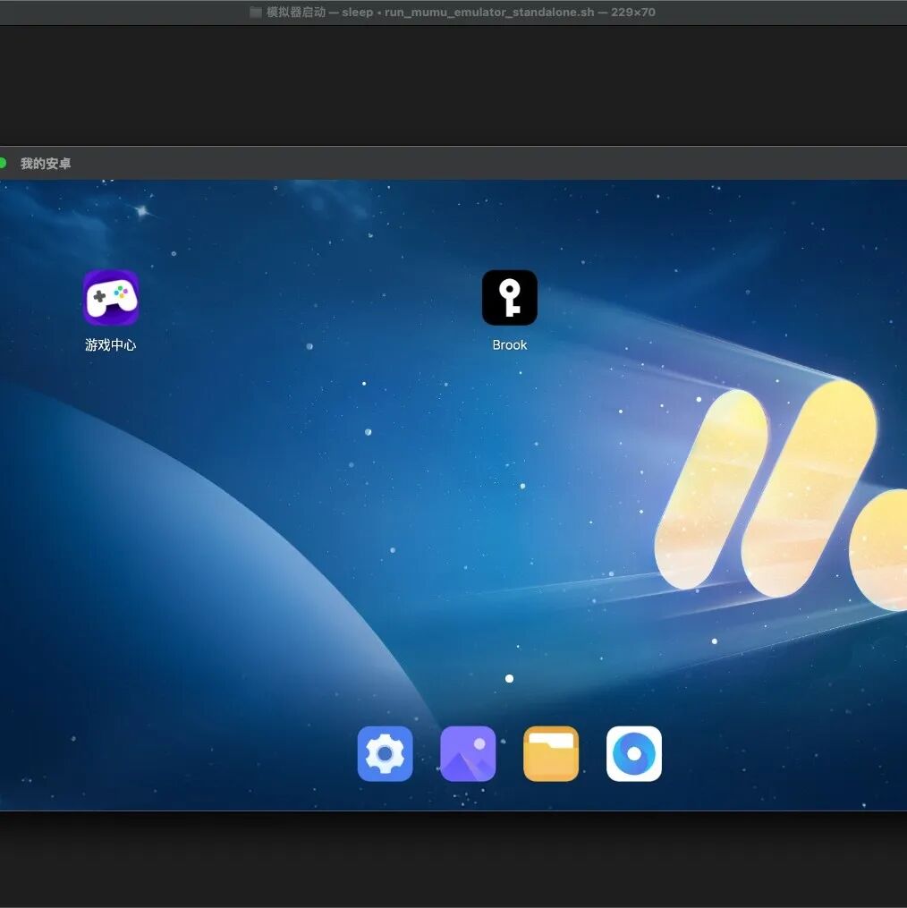Select the home screen page indicator dot
Viewport: 907px width, 908px height.
click(x=509, y=679)
